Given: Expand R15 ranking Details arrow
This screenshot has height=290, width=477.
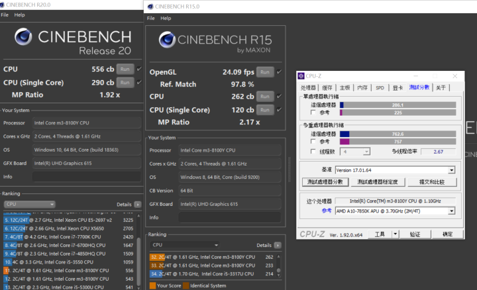Looking at the screenshot, I should 278,246.
